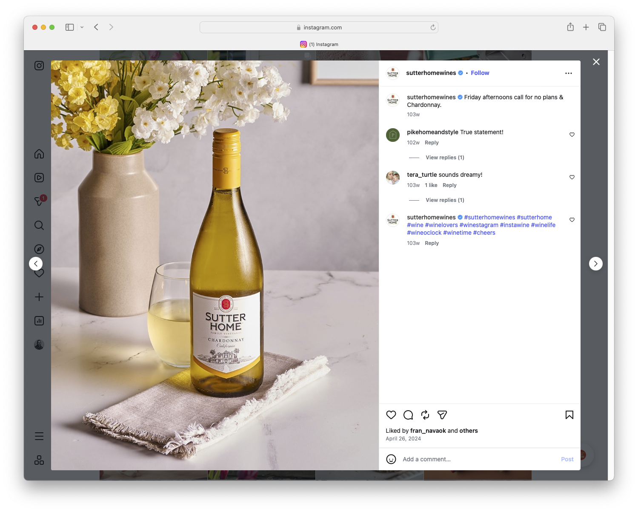Like the post with the heart icon
This screenshot has width=638, height=512.
coord(391,415)
